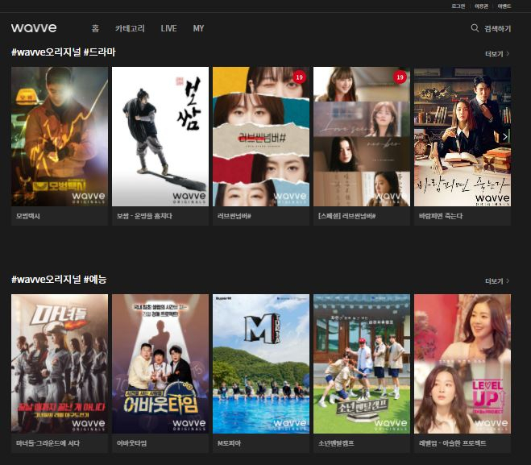
Task: Open the 보쌈 - 운명을 훔치다 poster
Action: [x=160, y=136]
